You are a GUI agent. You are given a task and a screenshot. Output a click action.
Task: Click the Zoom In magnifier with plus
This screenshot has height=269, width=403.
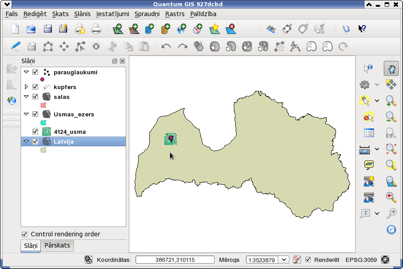[391, 101]
